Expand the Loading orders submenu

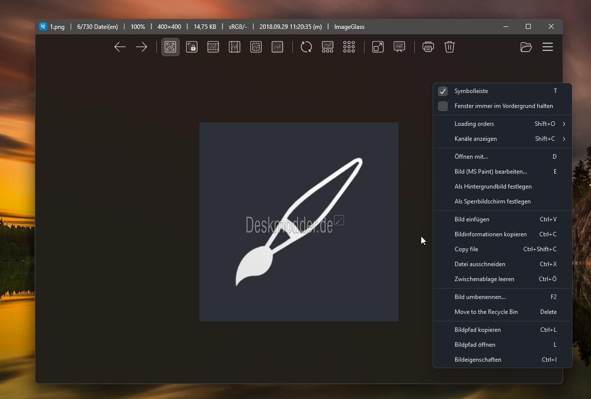tap(502, 124)
